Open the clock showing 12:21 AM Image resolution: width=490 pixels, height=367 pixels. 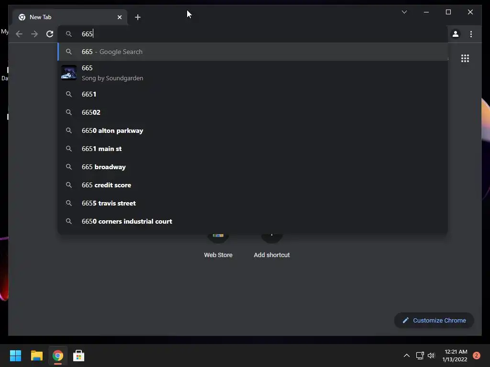pos(455,356)
